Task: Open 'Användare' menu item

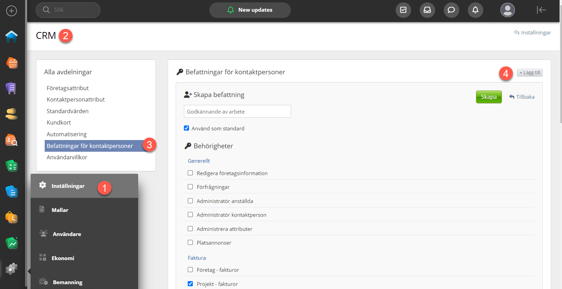Action: point(67,234)
